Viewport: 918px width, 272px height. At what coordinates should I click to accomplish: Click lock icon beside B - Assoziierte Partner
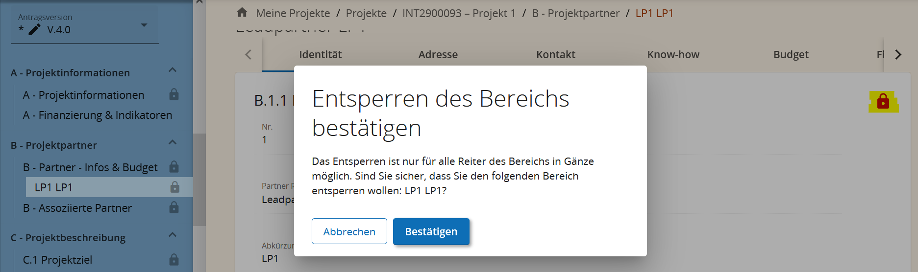coord(174,207)
